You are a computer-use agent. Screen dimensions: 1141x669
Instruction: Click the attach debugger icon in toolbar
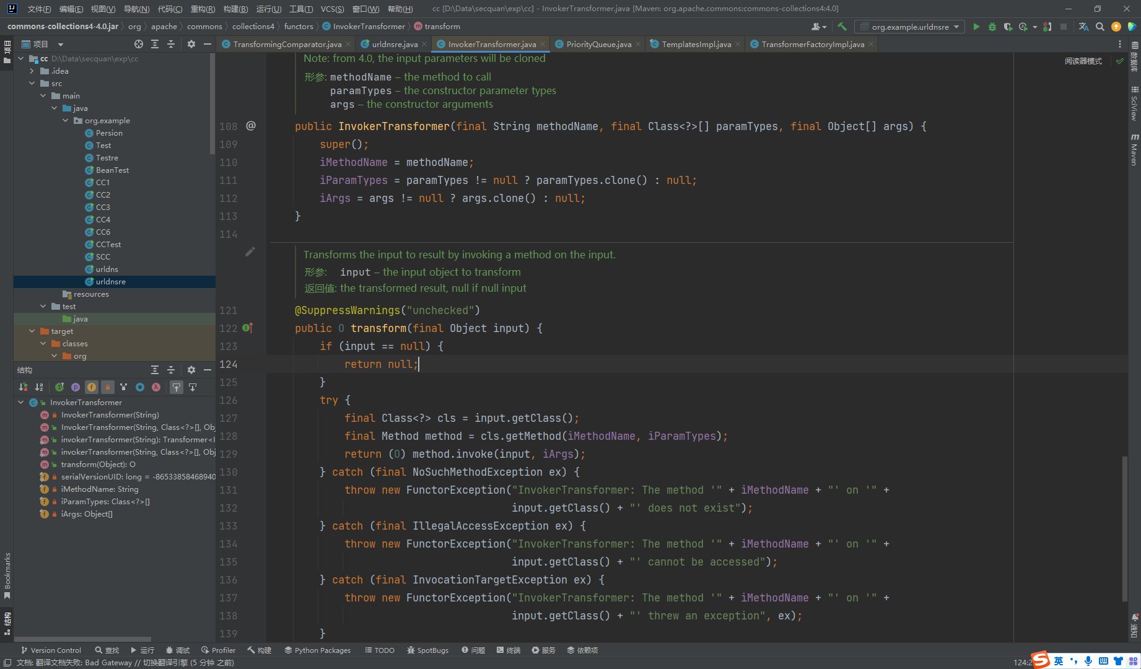click(1047, 27)
